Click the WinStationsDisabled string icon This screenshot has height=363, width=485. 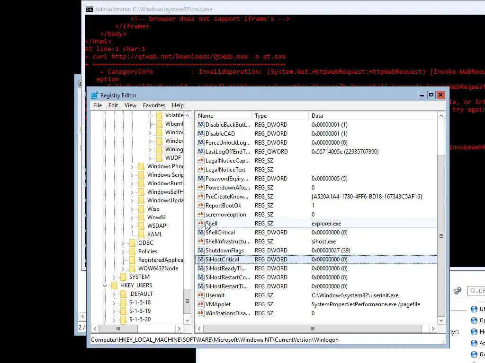click(x=201, y=313)
